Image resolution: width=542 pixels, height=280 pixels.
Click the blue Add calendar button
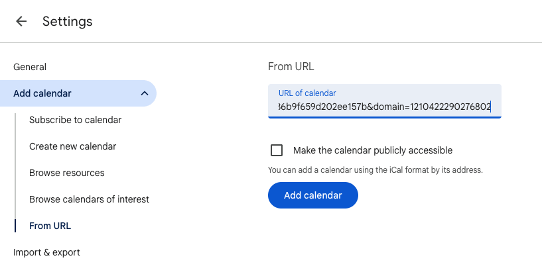coord(313,195)
